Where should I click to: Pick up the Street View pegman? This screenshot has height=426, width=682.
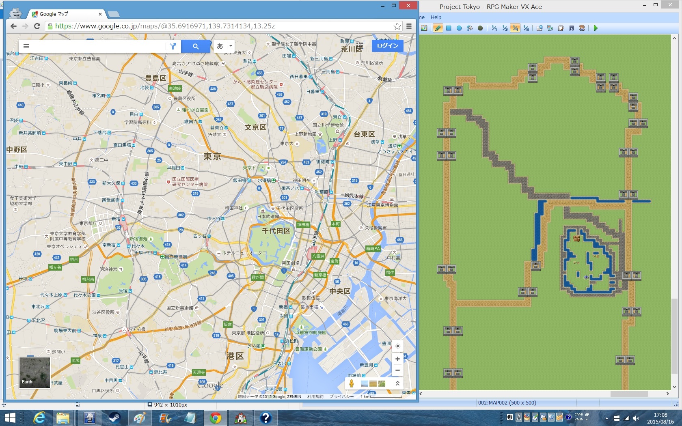[352, 383]
